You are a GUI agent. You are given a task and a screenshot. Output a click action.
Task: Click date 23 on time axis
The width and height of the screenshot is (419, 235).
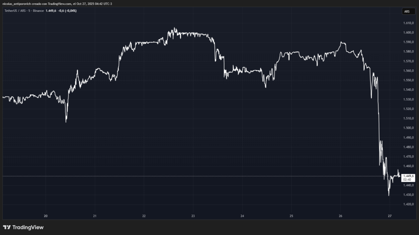coord(193,216)
